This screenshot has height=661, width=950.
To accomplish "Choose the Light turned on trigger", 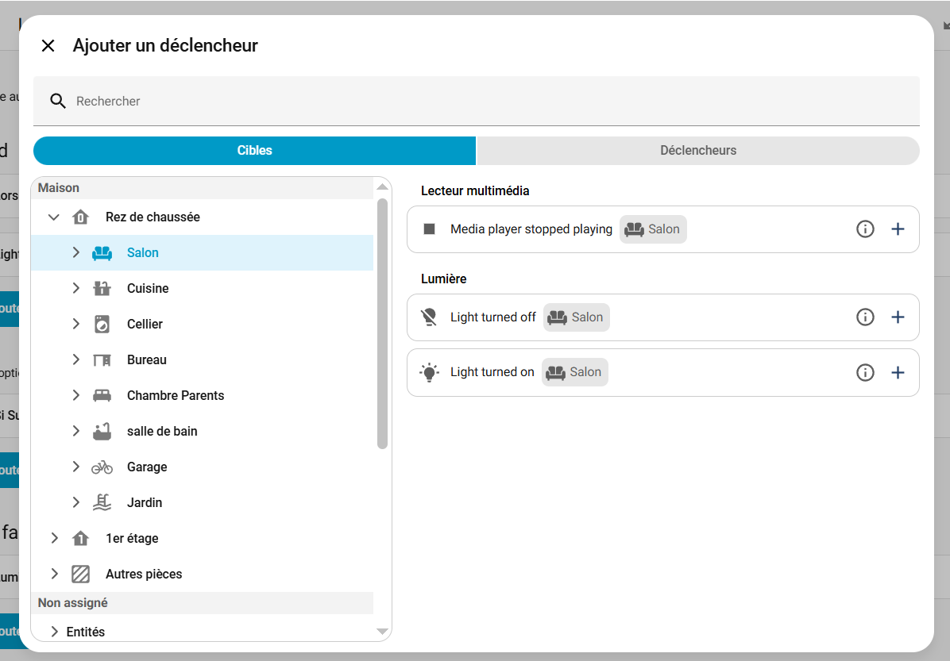I will tap(492, 372).
